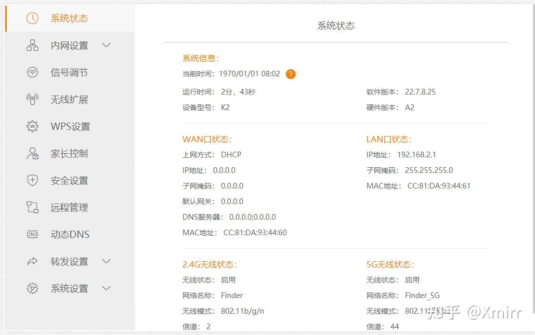Select the clock icon beside 系统状态
This screenshot has height=335, width=535.
[32, 18]
